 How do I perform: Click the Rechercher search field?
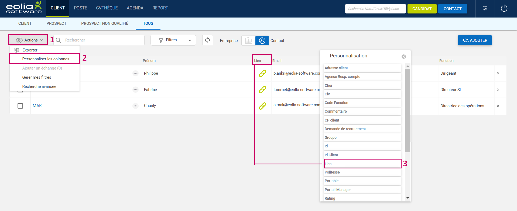pos(102,40)
